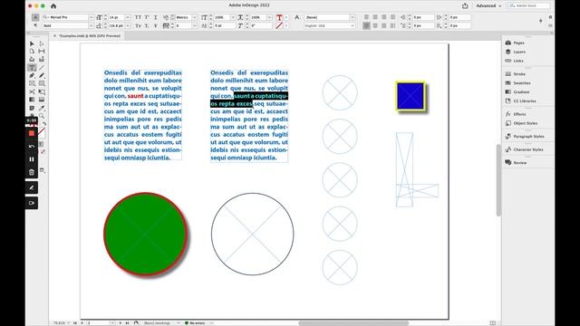Screen dimensions: 580x326
Task: Toggle All Caps formatting
Action: tap(138, 17)
